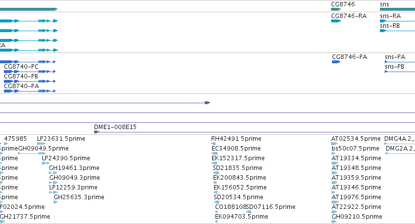Select the CG8740-PA protein glyph
This screenshot has width=415, height=224.
30,91
